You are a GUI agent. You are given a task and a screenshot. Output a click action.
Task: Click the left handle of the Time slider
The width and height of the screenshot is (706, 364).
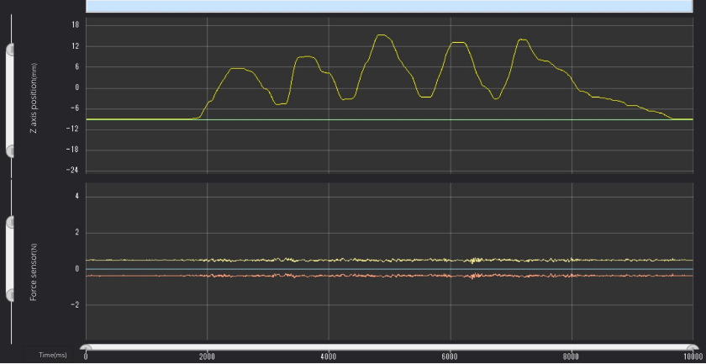(86, 346)
